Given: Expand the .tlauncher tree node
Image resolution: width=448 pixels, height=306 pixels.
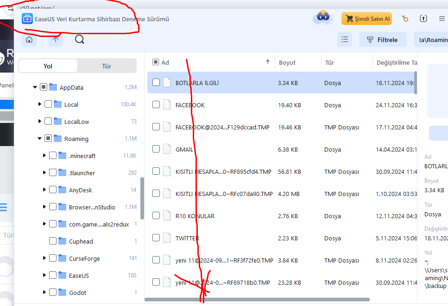Looking at the screenshot, I should click(44, 172).
